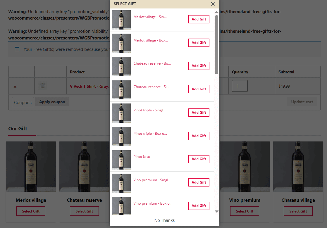The image size is (327, 228).
Task: Add Gift for Merlot village - Single
Action: coord(199,19)
